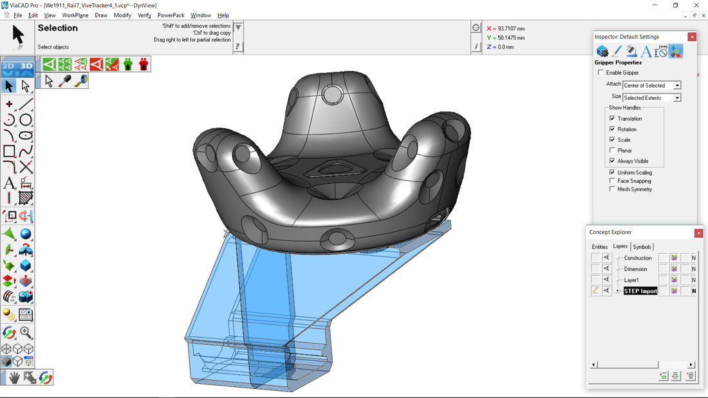
Task: Turn on Face Snapping
Action: pyautogui.click(x=612, y=181)
